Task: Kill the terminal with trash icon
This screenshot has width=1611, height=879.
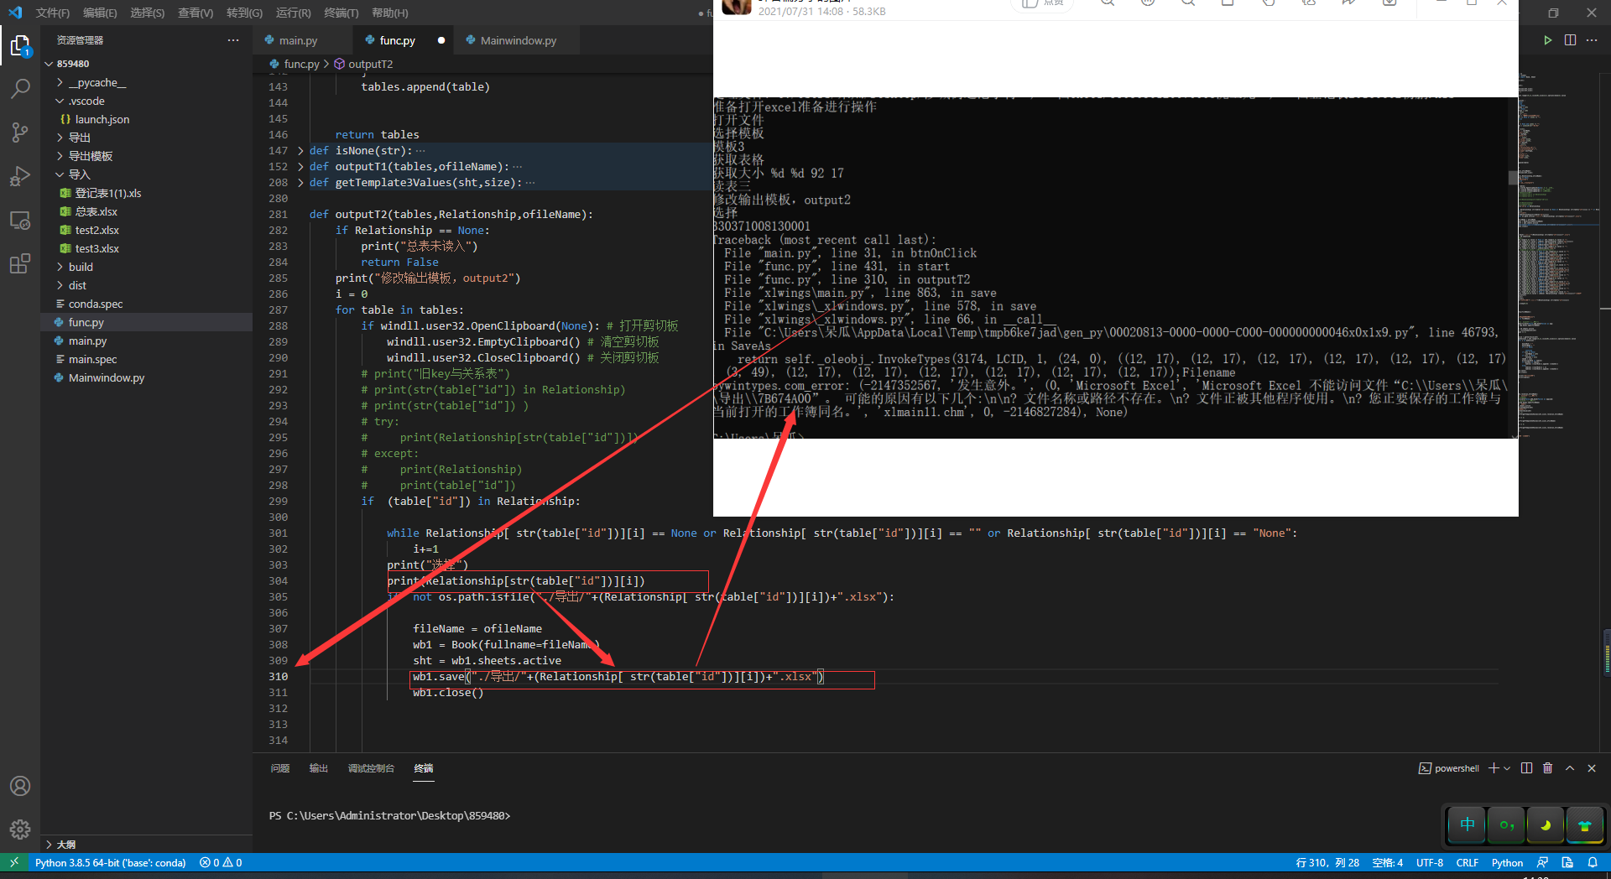Action: point(1548,768)
